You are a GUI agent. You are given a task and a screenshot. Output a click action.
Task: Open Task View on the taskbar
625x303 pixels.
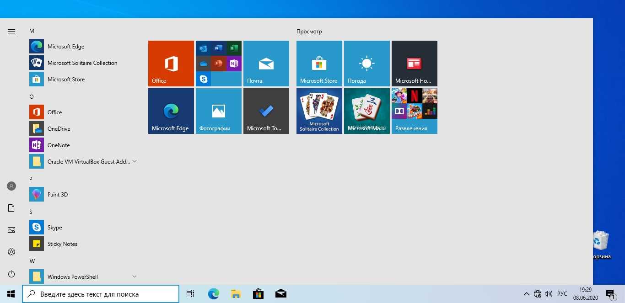tap(190, 294)
